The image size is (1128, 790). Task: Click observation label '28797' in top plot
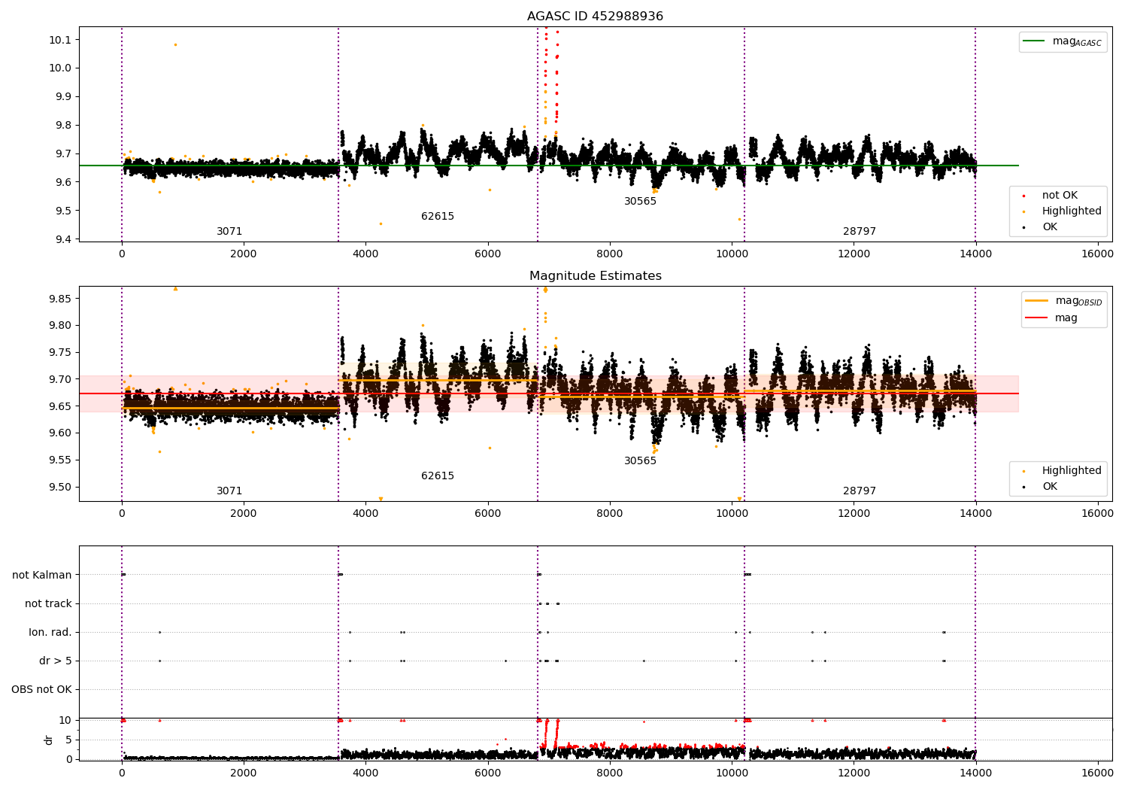point(860,232)
